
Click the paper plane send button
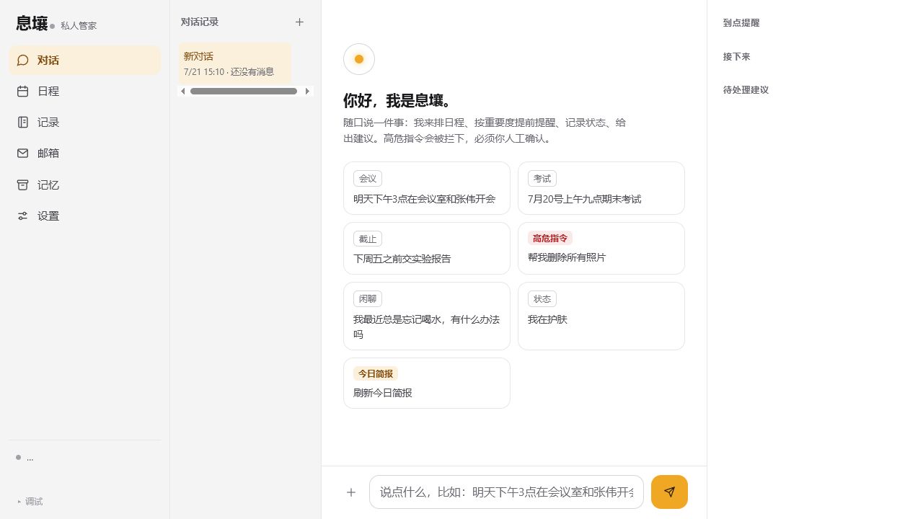669,492
